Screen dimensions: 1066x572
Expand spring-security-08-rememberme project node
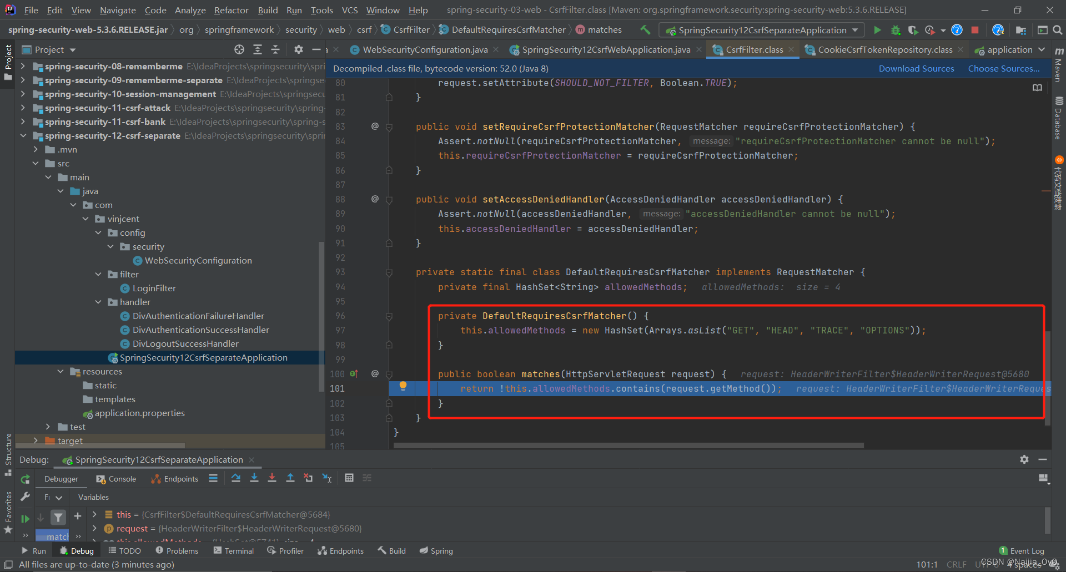click(x=23, y=66)
